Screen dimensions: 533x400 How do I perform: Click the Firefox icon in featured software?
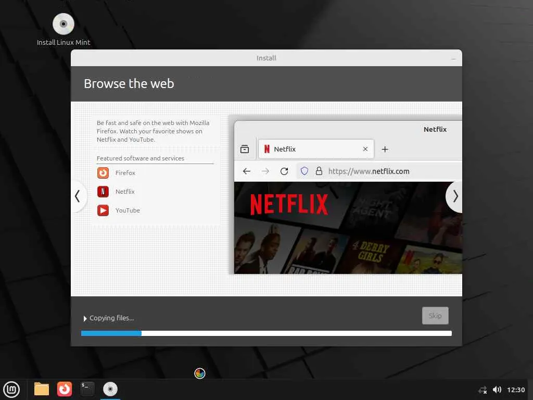click(x=103, y=173)
